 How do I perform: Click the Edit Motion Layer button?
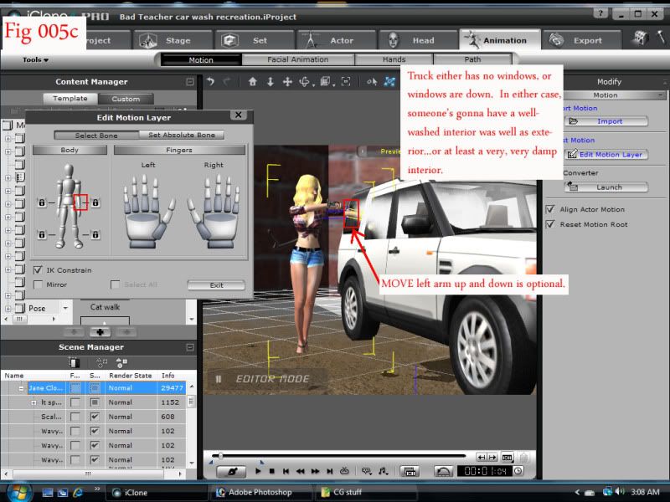click(x=606, y=155)
